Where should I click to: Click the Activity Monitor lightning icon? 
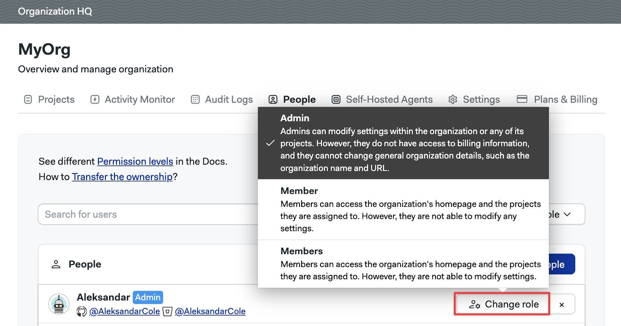[x=95, y=100]
